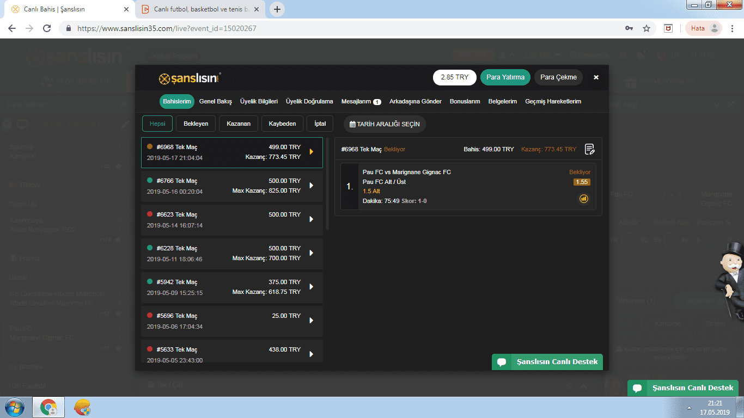Click the bet list scrollbar
This screenshot has height=418, width=744.
327,183
